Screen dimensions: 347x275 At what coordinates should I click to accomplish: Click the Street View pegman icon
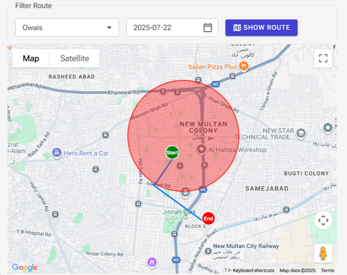[x=323, y=254]
